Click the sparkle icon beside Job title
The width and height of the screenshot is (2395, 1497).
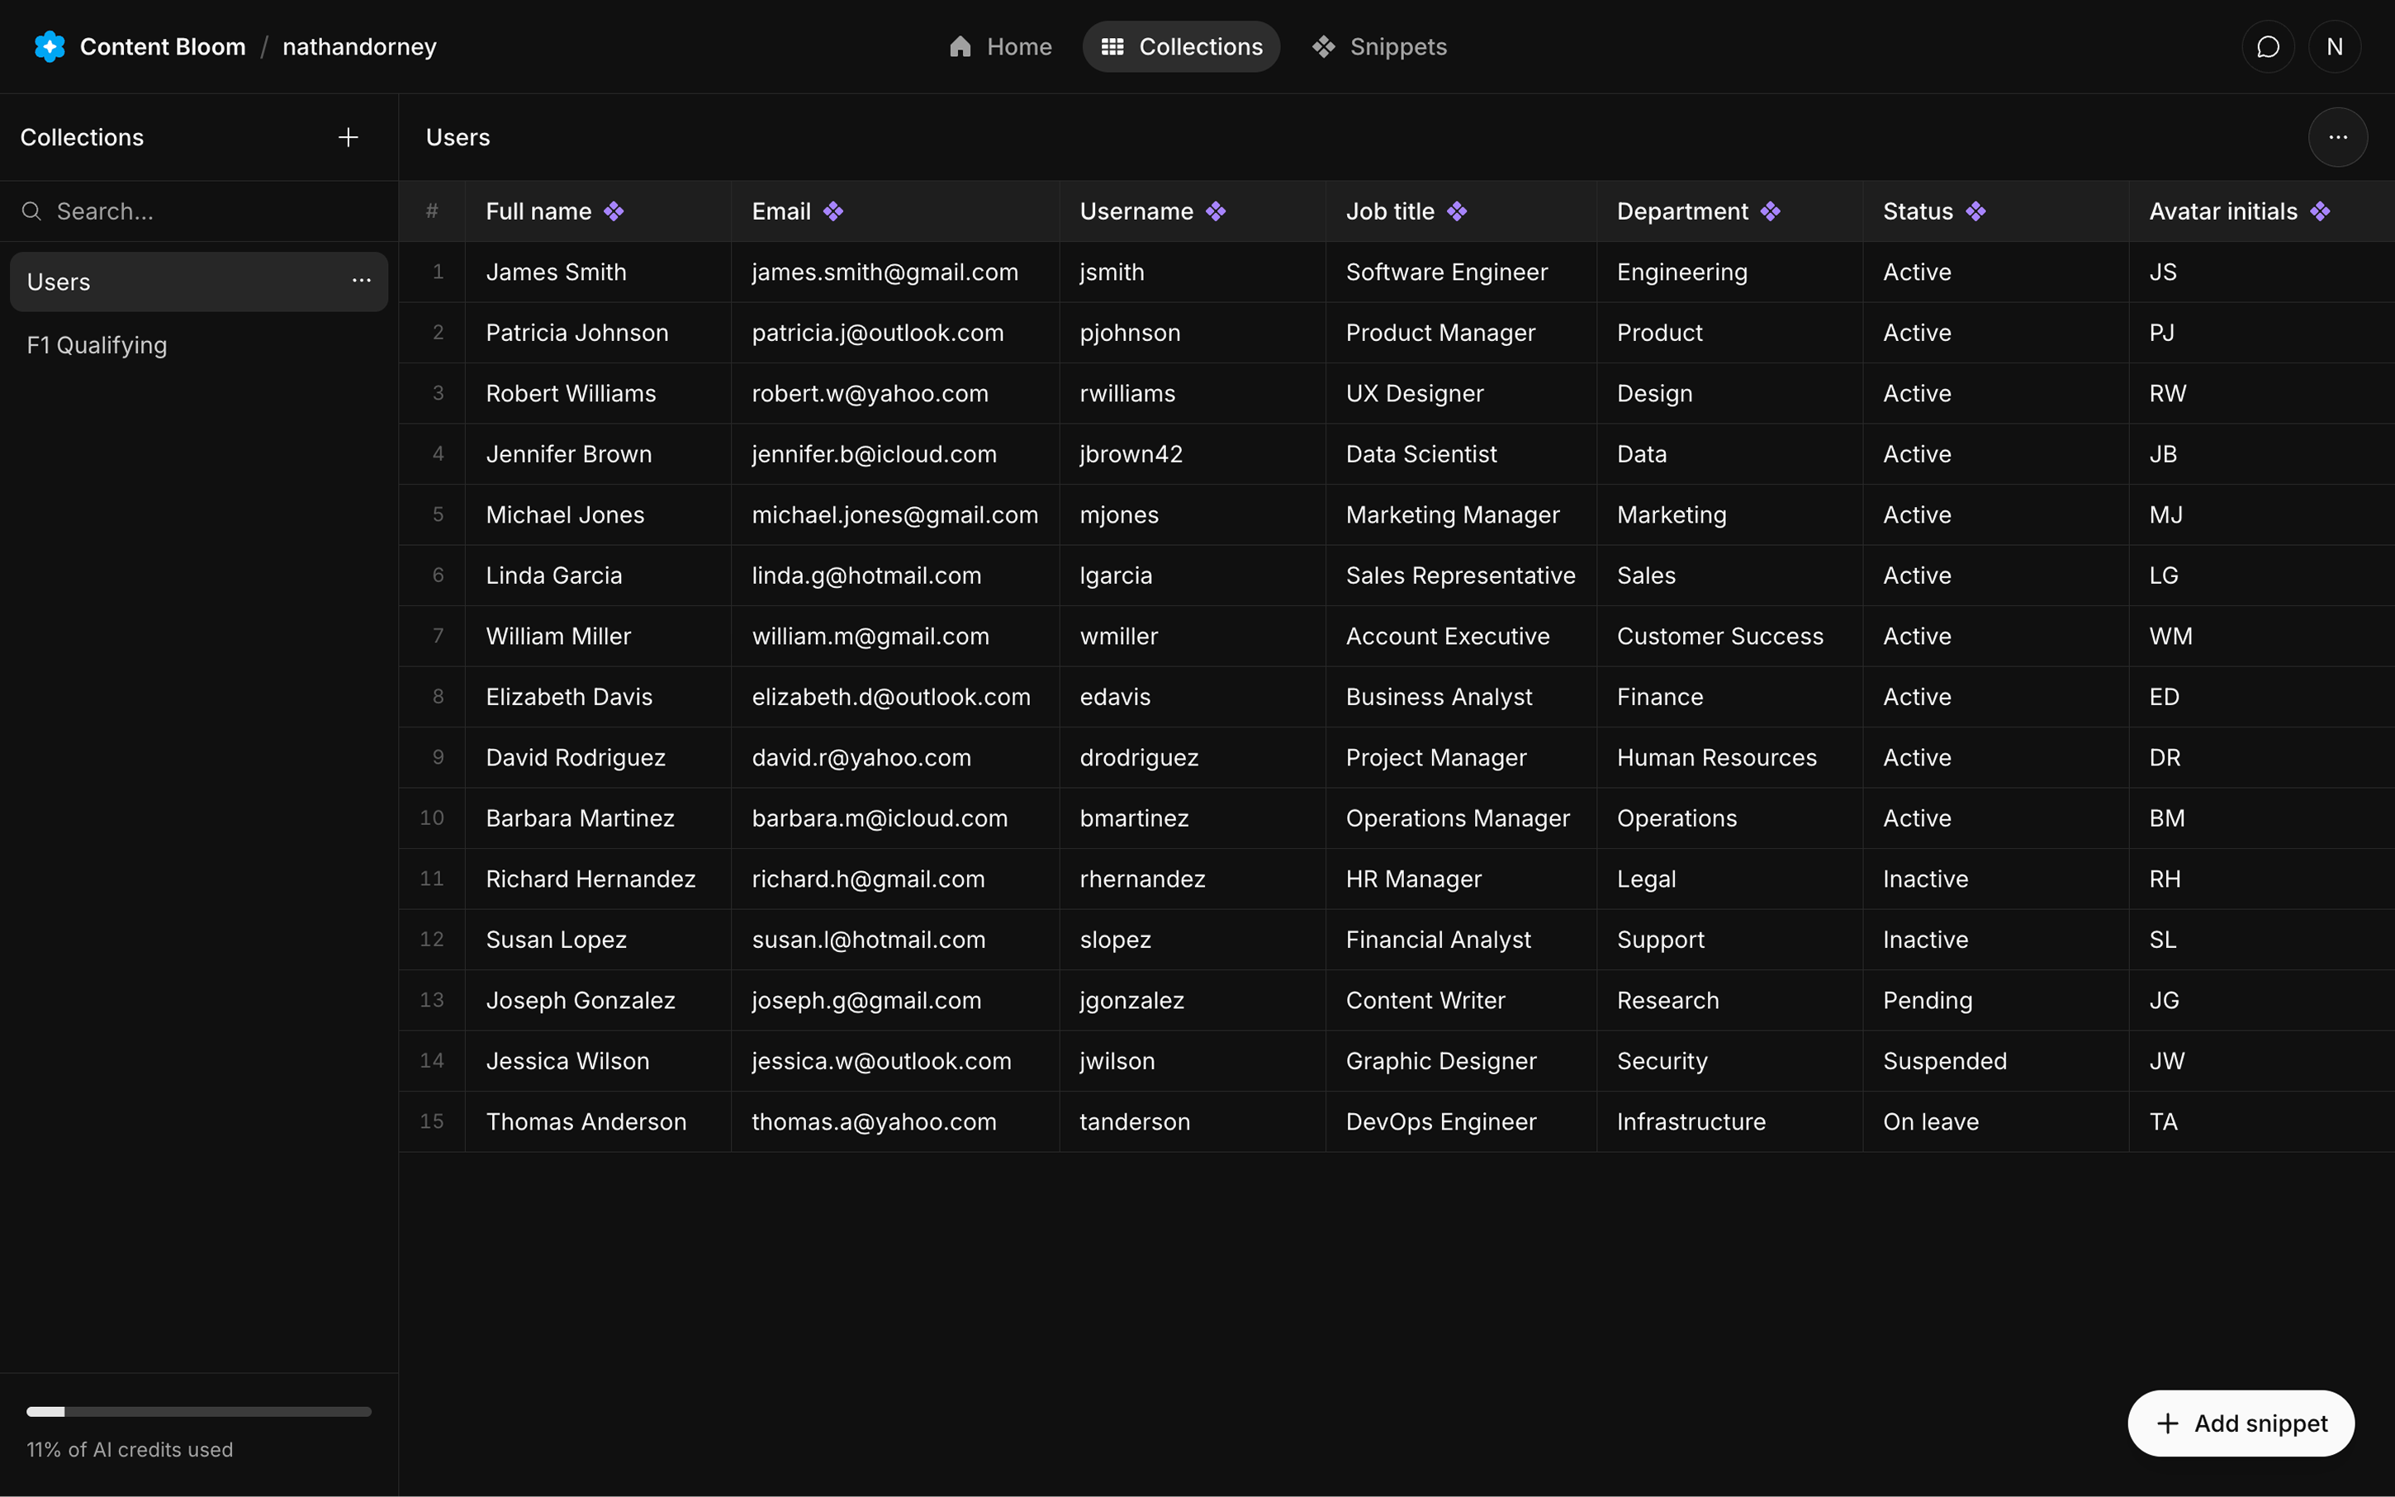point(1456,211)
